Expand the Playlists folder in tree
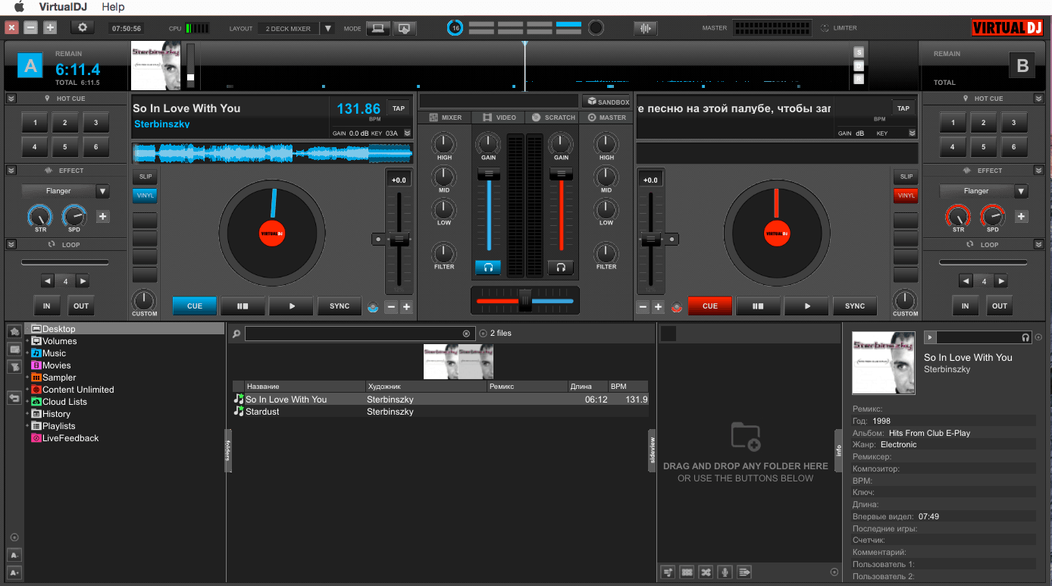 (x=27, y=426)
